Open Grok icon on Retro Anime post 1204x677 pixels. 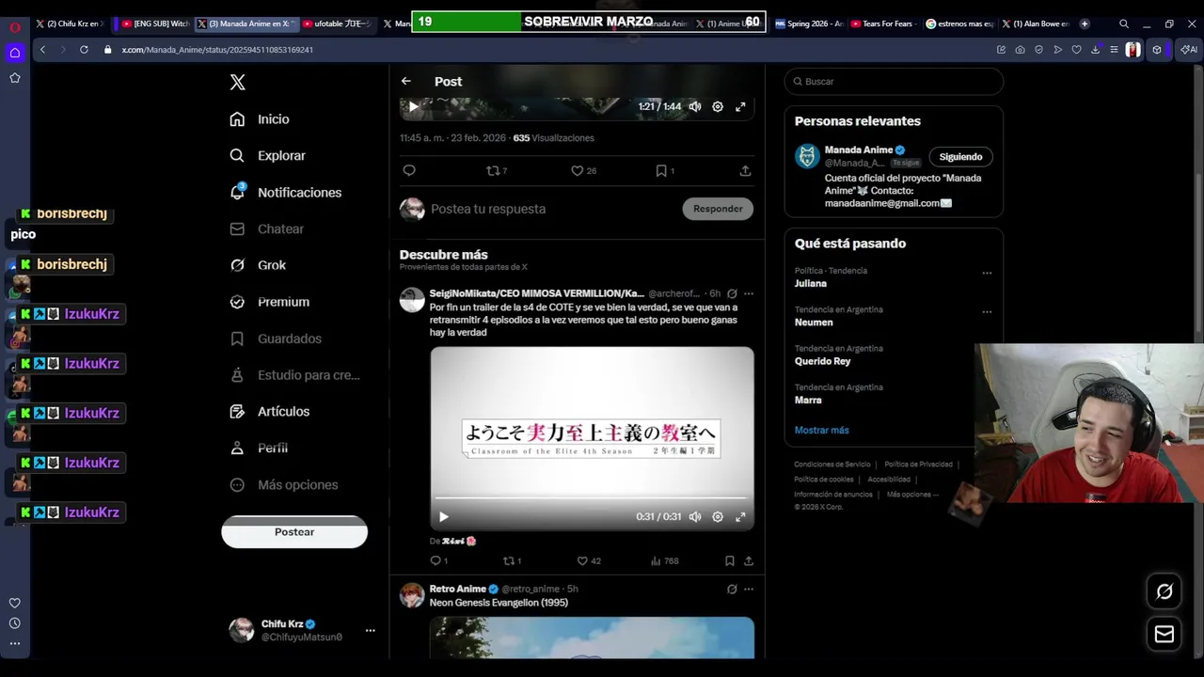(732, 589)
